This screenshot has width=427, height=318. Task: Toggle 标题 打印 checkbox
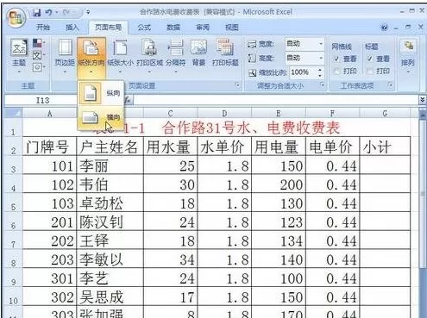click(370, 71)
